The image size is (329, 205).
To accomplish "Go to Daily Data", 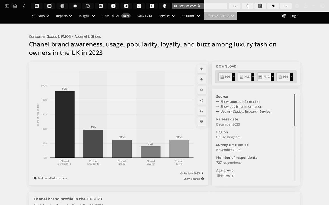I will tap(144, 16).
